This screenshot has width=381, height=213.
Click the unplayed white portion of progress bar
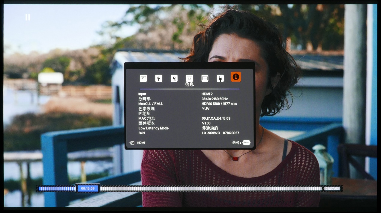pos(210,188)
